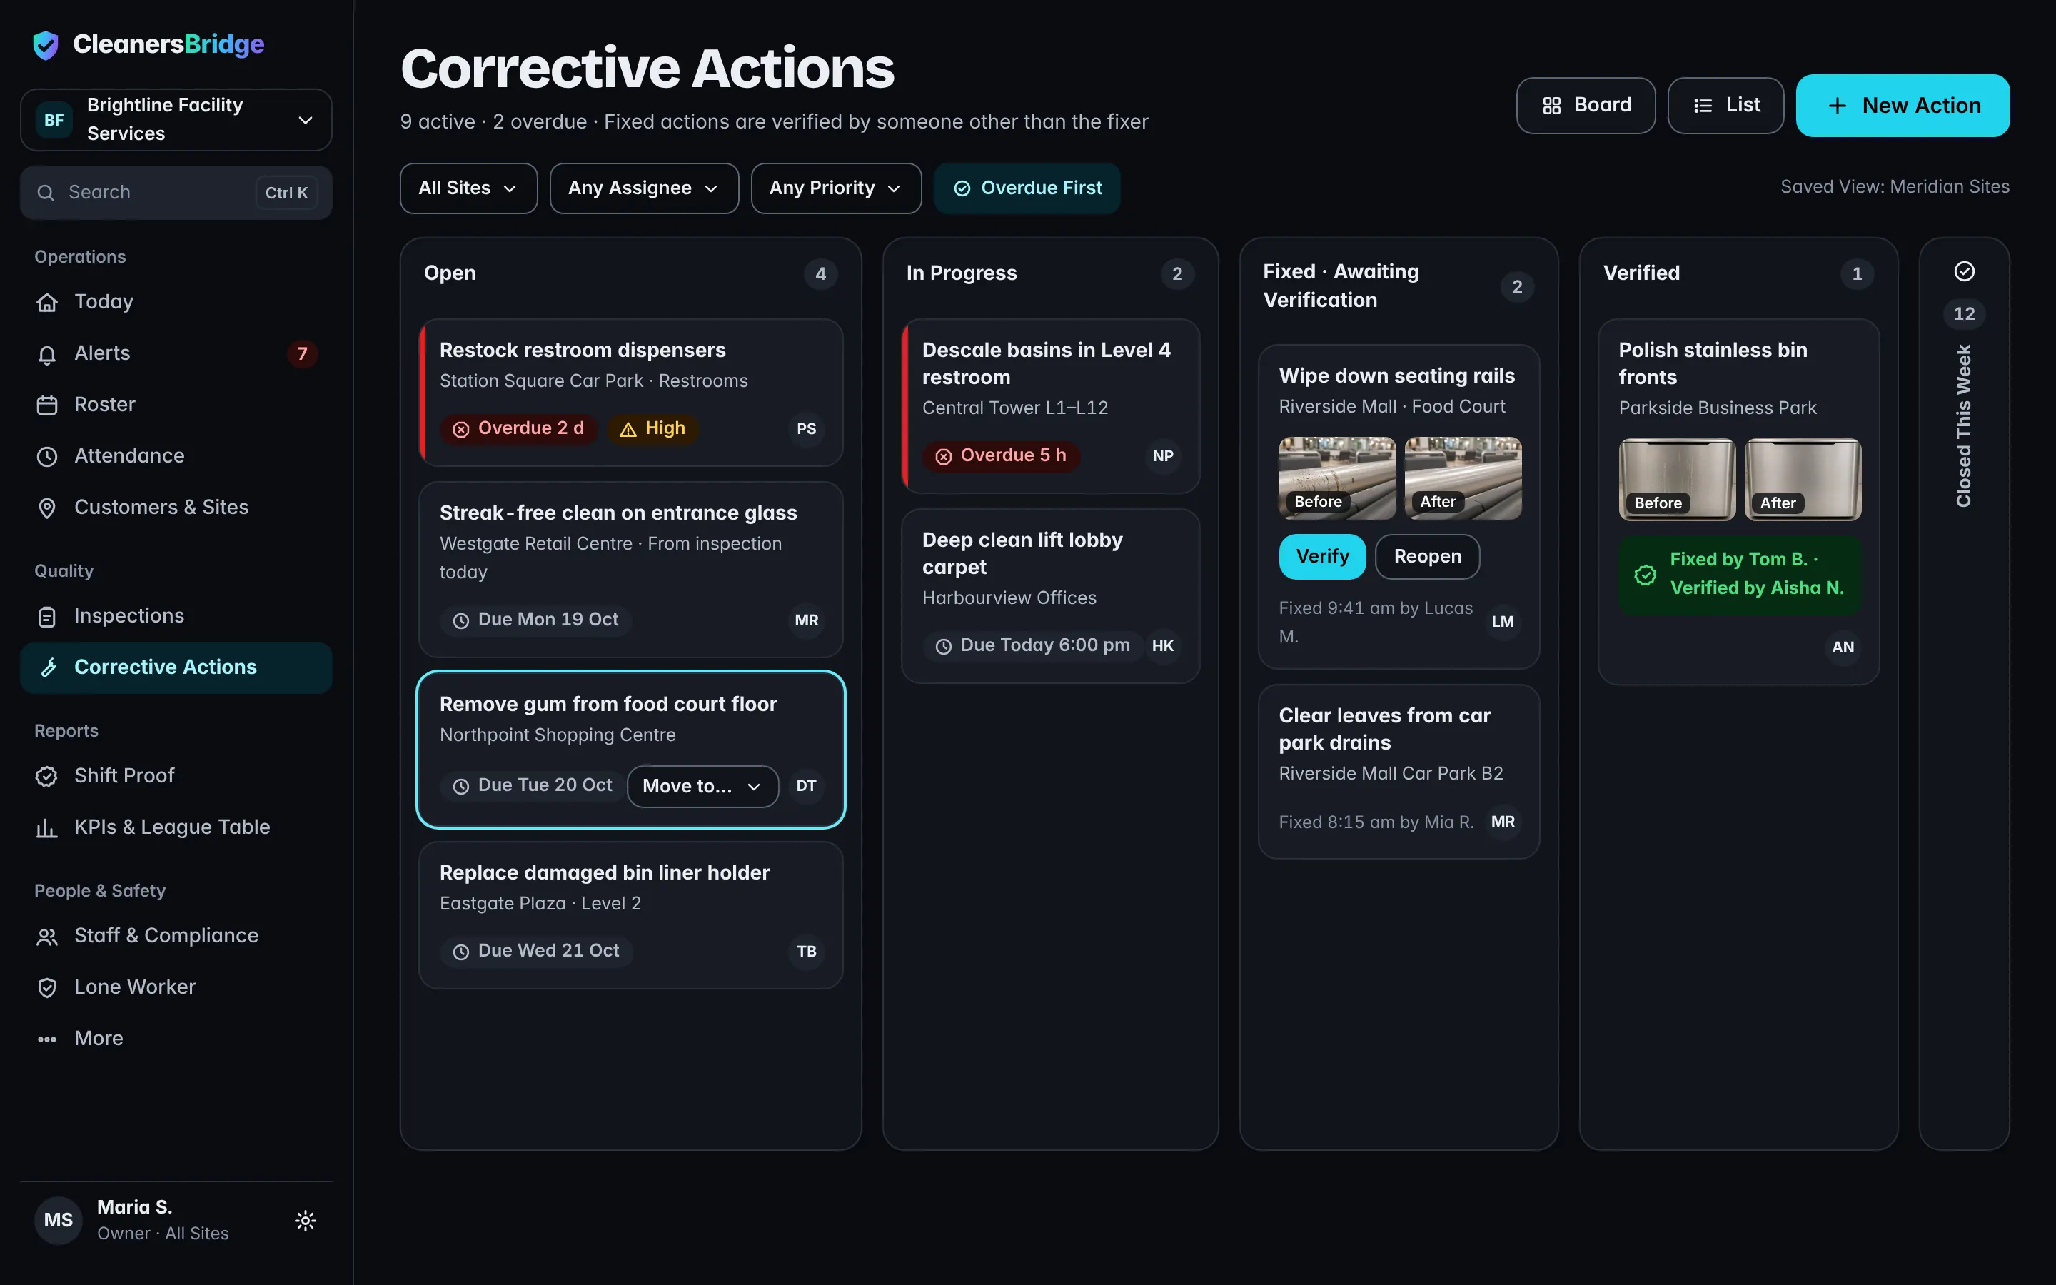Click TB avatar on bin liner card
Viewport: 2056px width, 1285px height.
click(x=806, y=952)
